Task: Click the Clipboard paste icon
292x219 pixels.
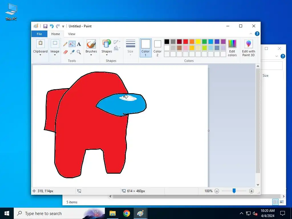Action: pos(40,43)
